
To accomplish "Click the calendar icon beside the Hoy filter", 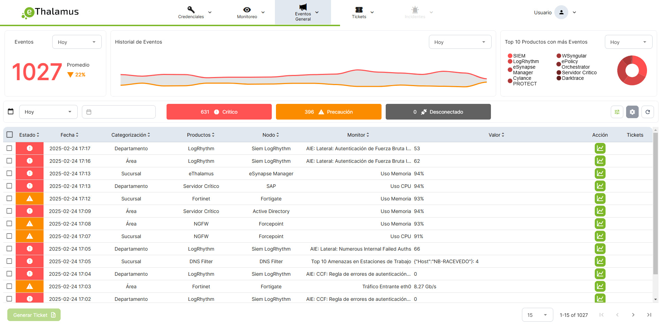I will click(11, 112).
